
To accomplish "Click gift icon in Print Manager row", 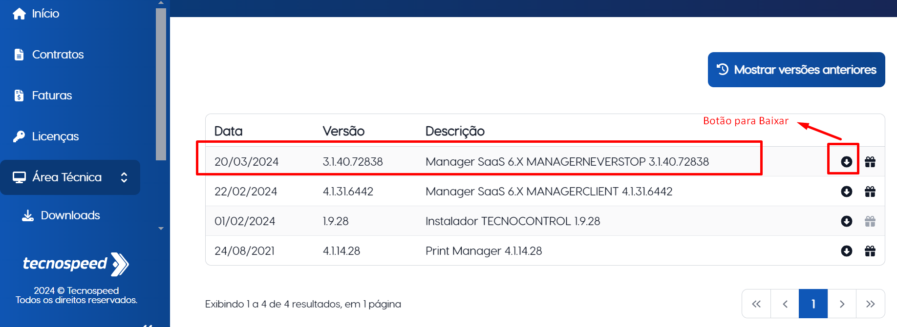I will (870, 251).
